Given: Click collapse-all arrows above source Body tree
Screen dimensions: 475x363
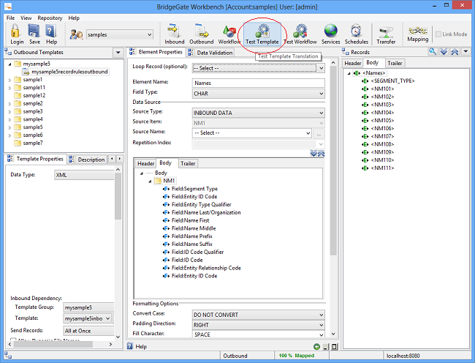Looking at the screenshot, I should pyautogui.click(x=321, y=153).
